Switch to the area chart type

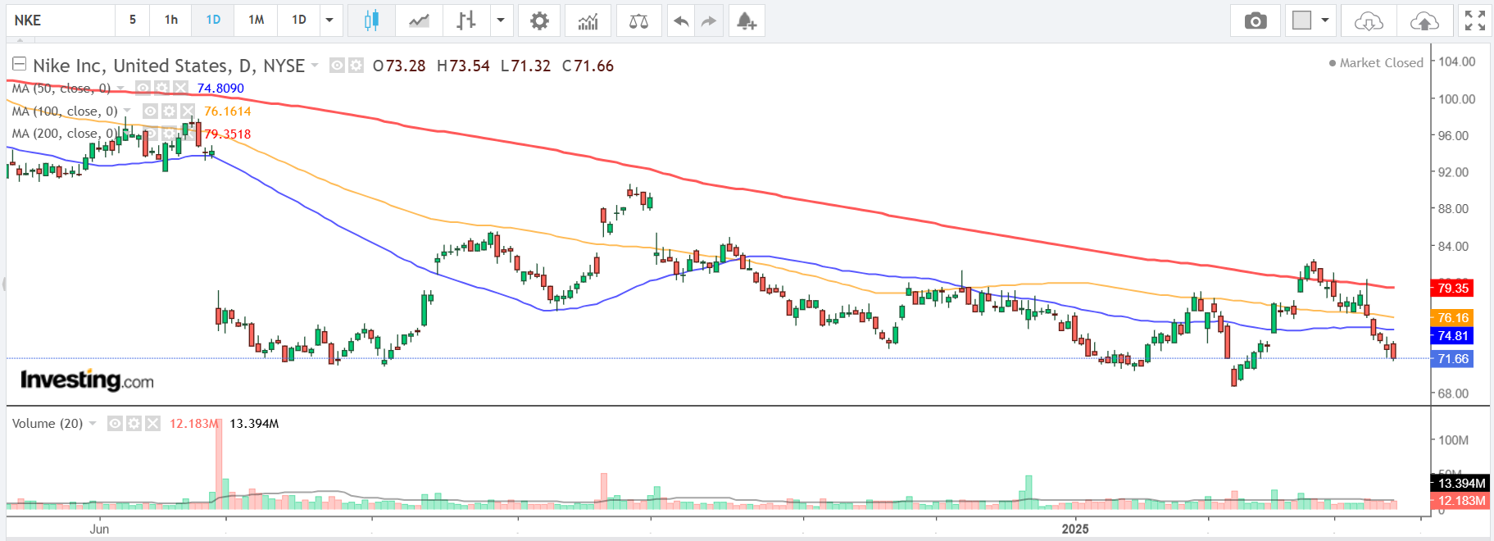419,20
